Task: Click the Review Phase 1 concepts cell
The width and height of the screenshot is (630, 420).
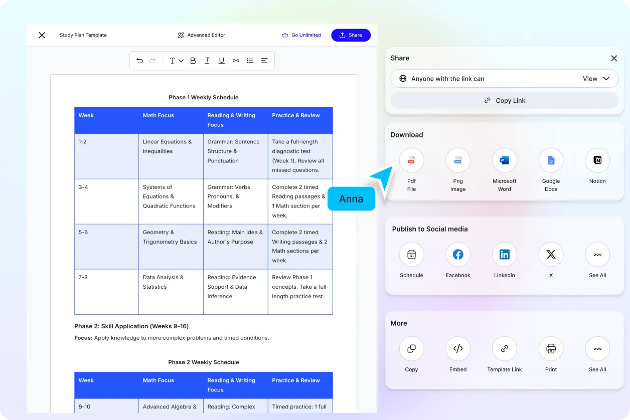Action: click(x=300, y=292)
